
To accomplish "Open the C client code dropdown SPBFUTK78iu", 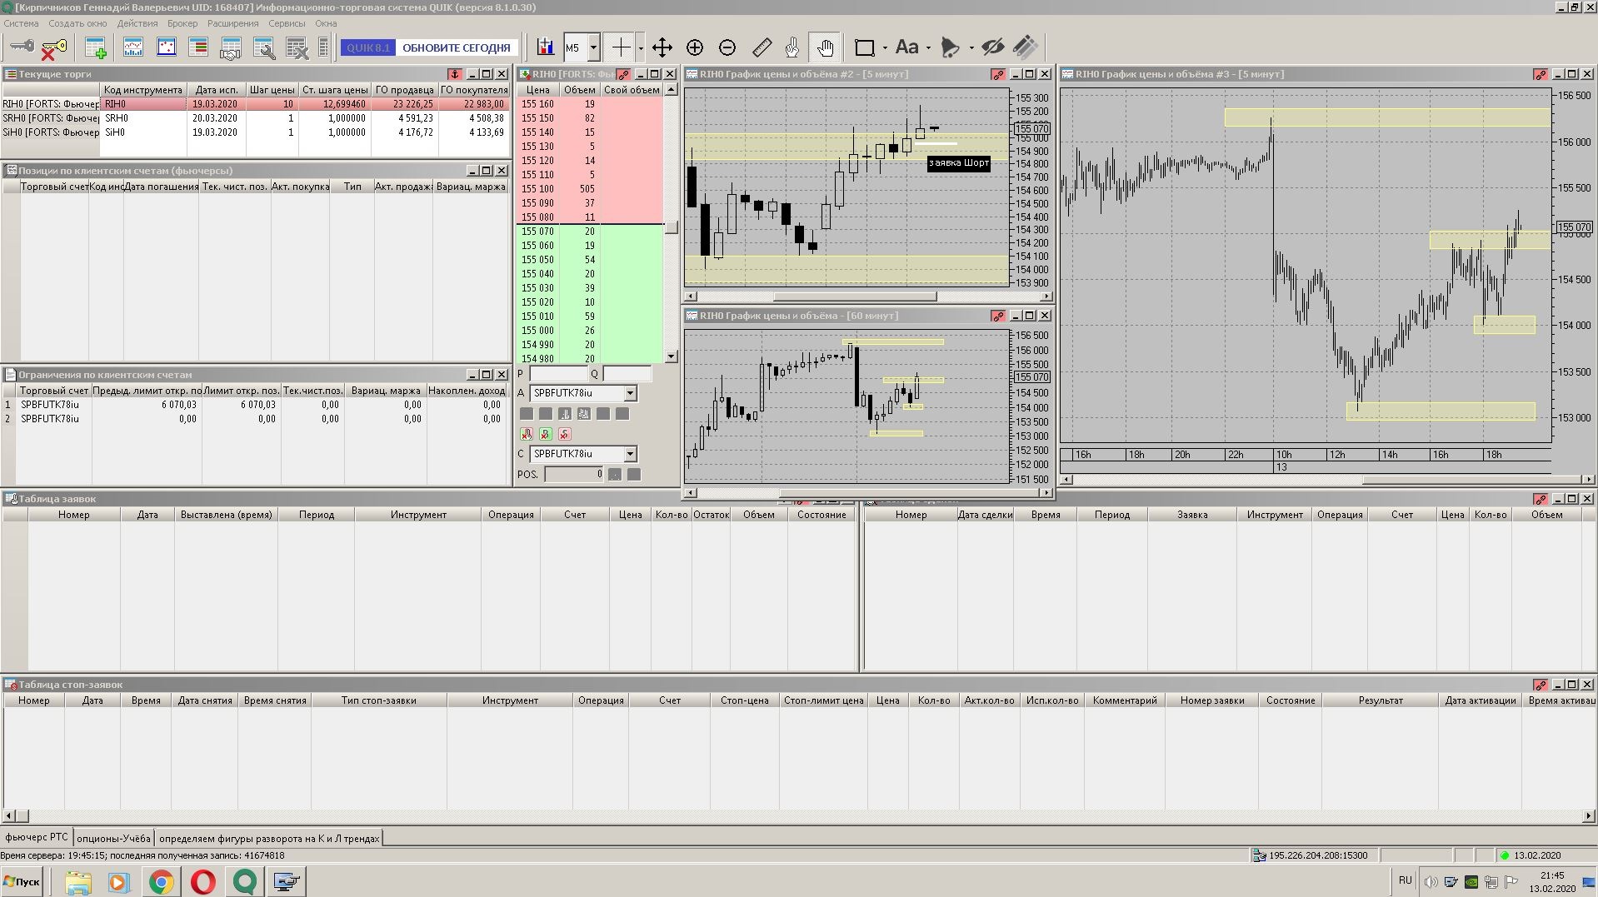I will coord(630,454).
